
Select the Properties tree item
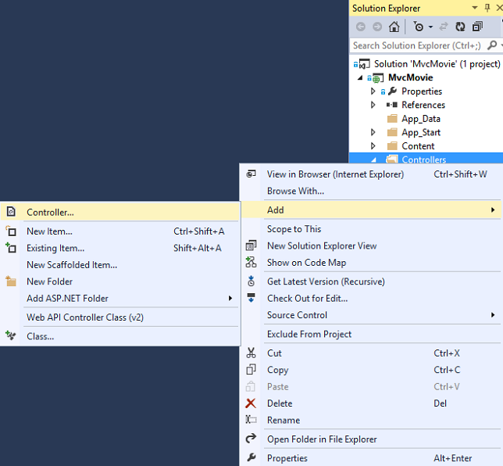point(422,91)
